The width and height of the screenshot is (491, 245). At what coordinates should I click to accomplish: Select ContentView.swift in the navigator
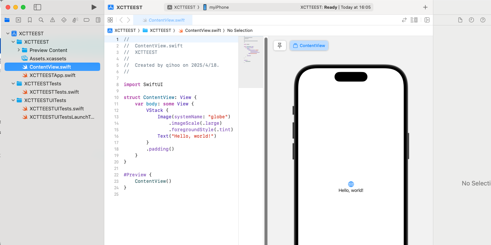52,67
